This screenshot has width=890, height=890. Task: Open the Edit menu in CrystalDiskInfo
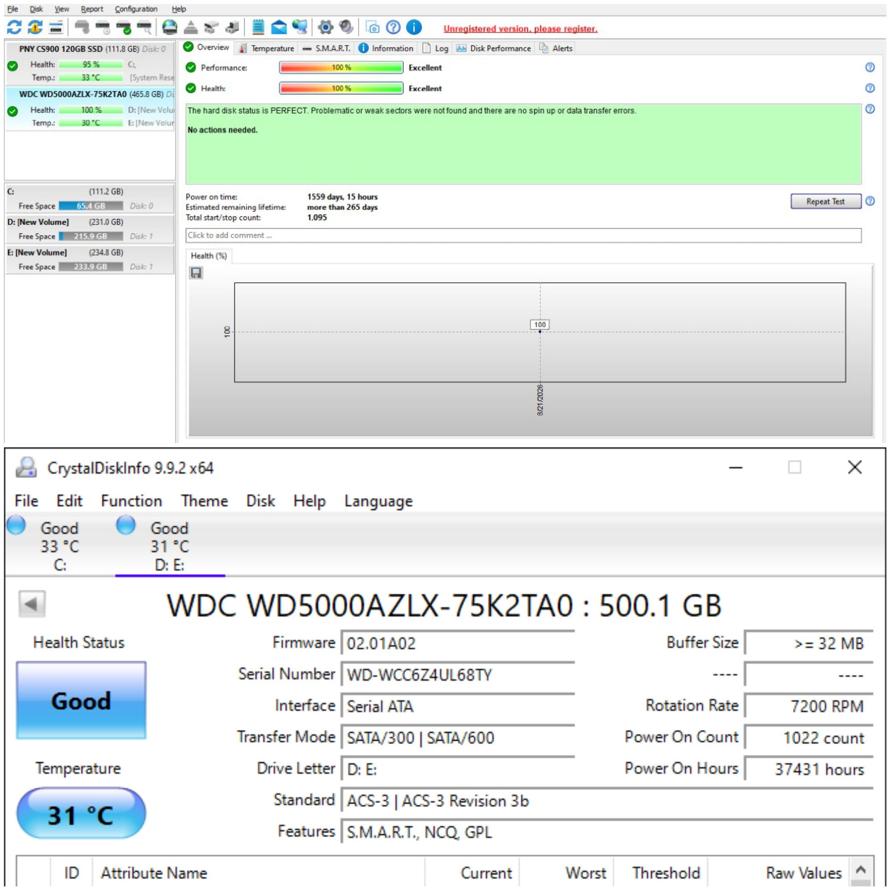pos(69,501)
